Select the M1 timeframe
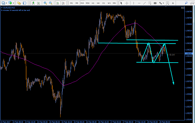Image resolution: width=195 pixels, height=123 pixels. (x=71, y=3)
